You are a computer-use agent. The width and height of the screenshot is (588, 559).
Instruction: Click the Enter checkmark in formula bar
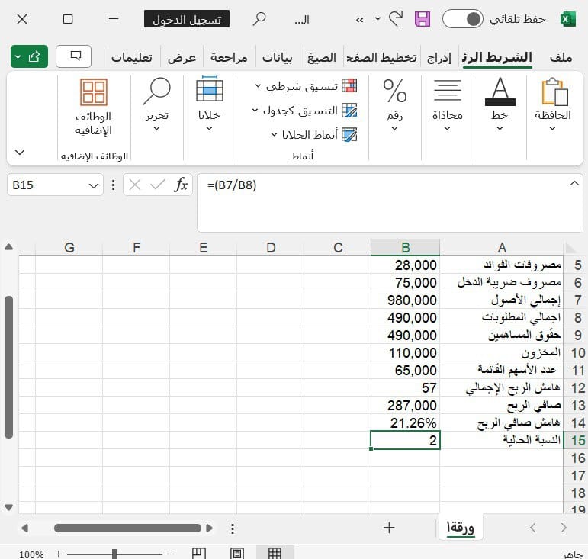coord(158,185)
